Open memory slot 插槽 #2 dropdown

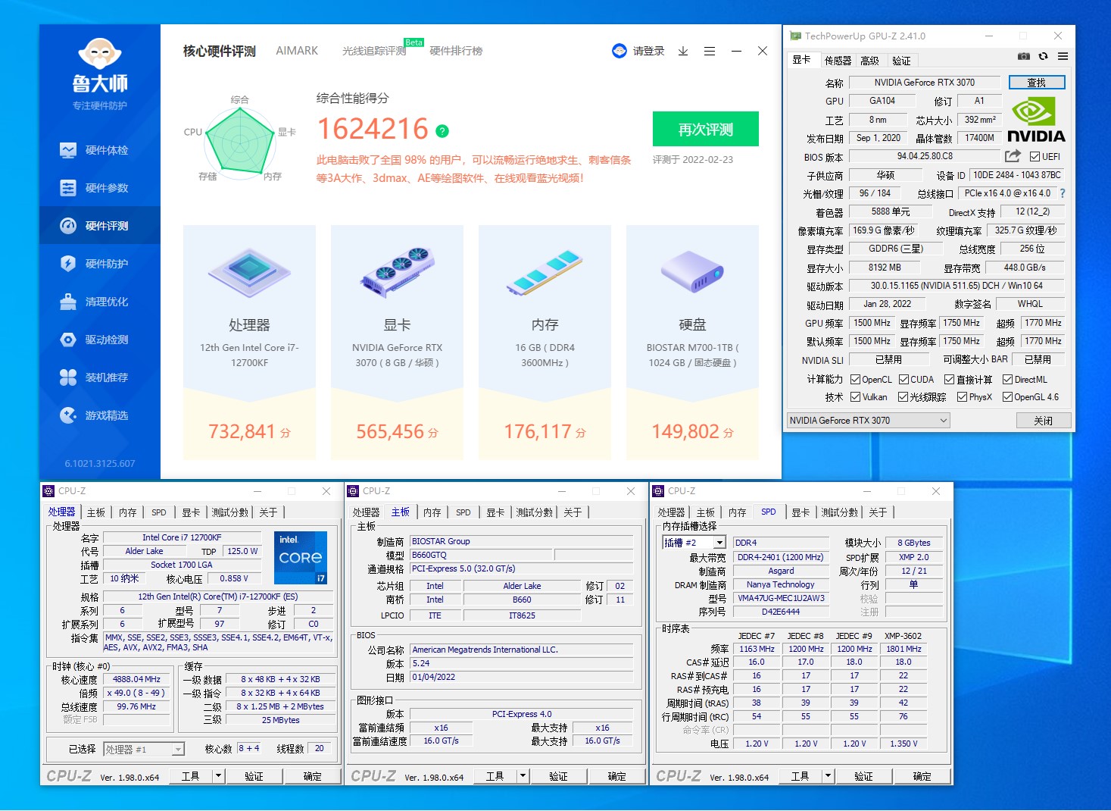(x=694, y=543)
